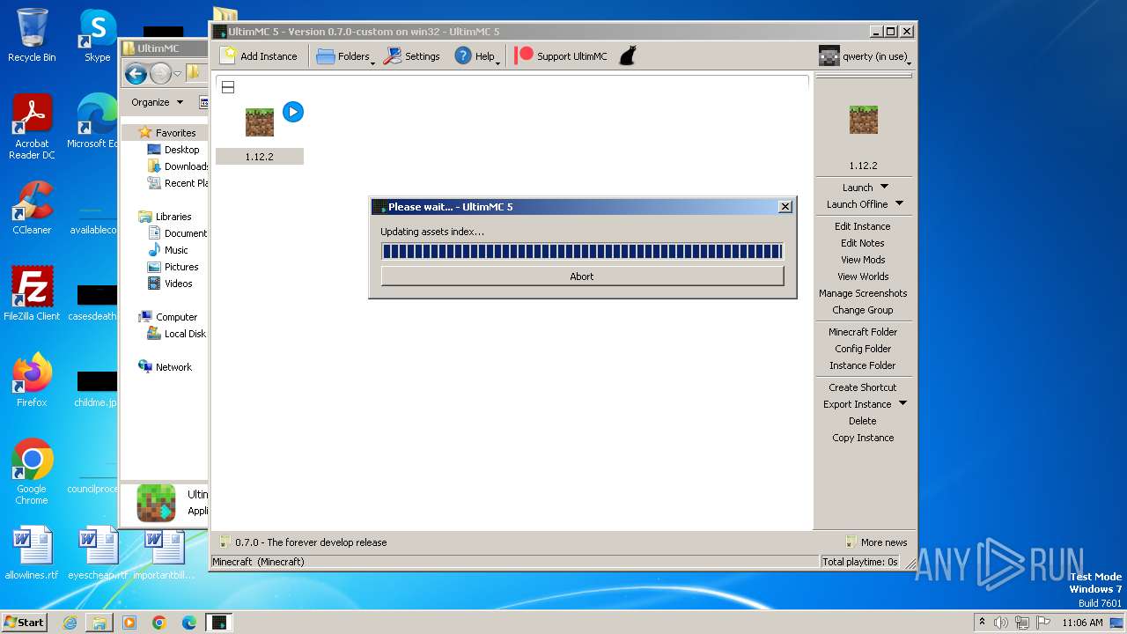Collapse the instance group with the minus box
The width and height of the screenshot is (1127, 634).
pyautogui.click(x=228, y=87)
